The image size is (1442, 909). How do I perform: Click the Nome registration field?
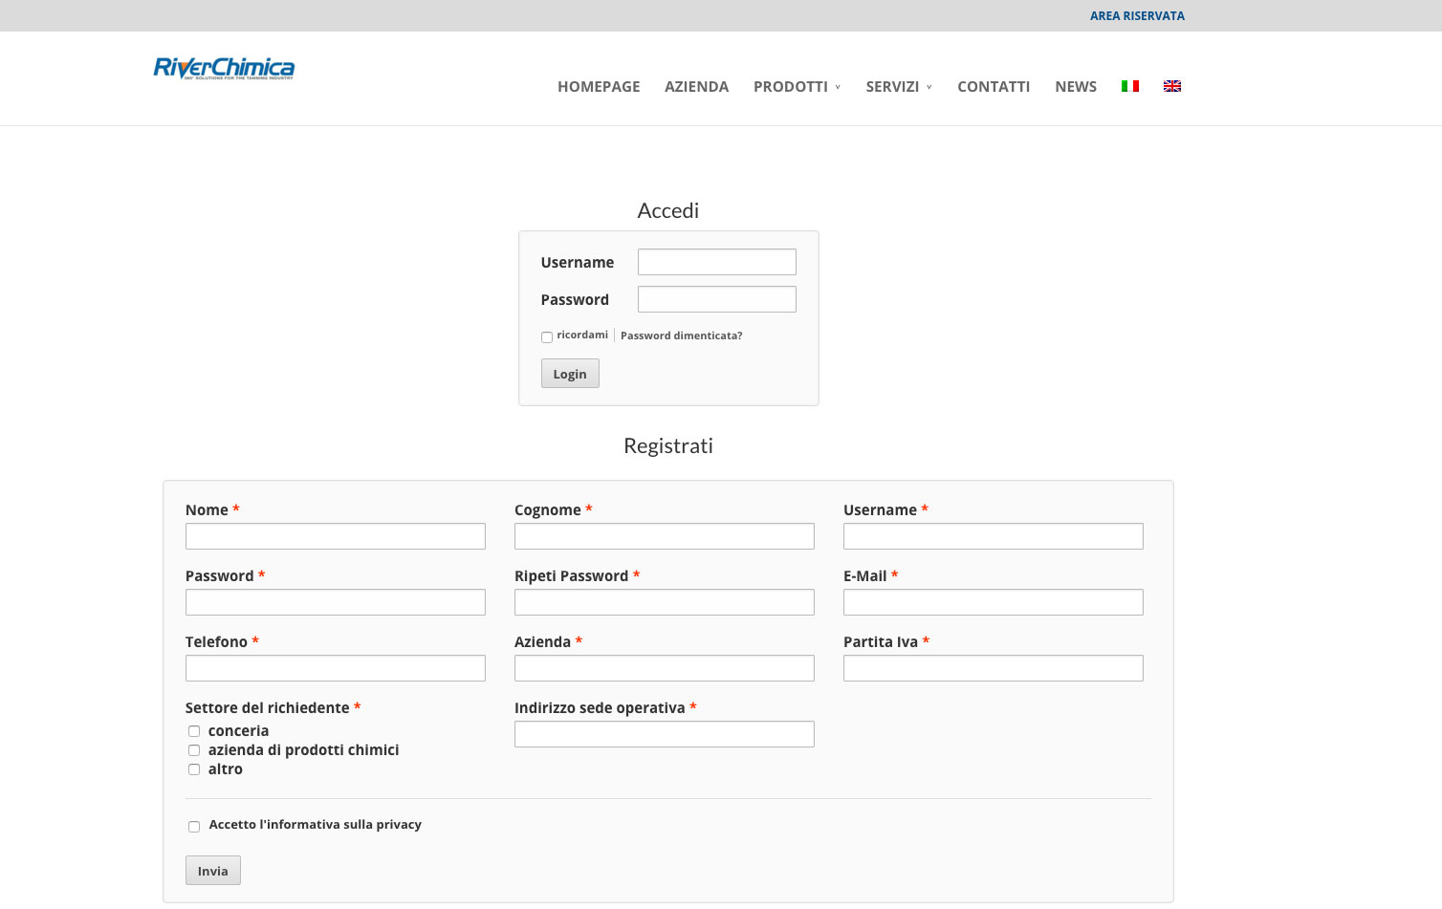(336, 536)
